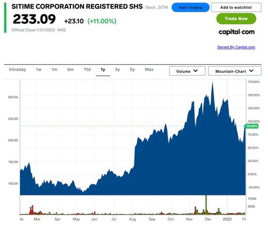Screen dimensions: 268x232
Task: Switch to the Intraday chart tab
Action: pos(17,69)
